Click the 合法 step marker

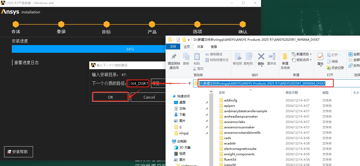pyautogui.click(x=16, y=25)
